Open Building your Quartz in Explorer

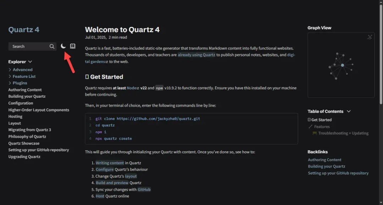(x=27, y=96)
